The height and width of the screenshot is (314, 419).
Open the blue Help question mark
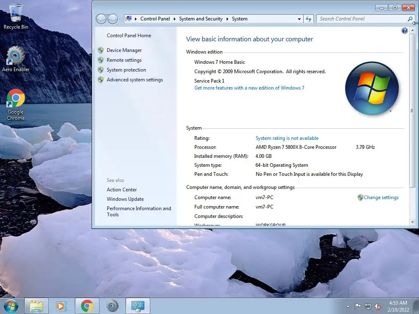pyautogui.click(x=404, y=30)
